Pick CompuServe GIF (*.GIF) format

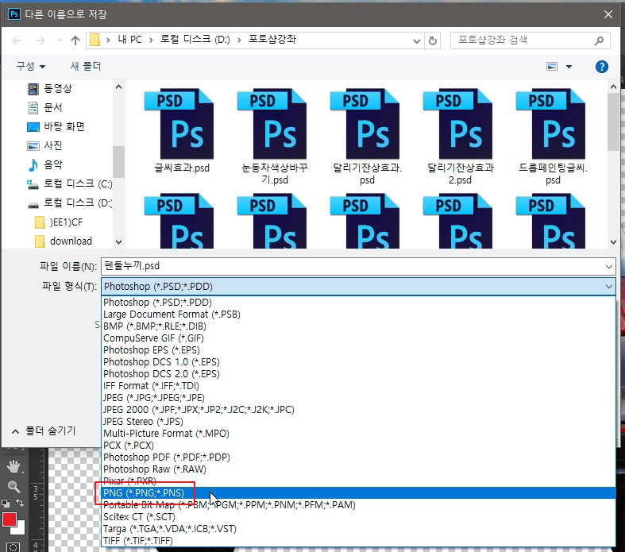tap(358, 338)
